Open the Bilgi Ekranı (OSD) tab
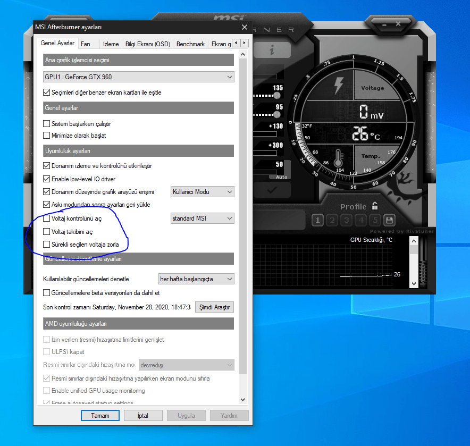470x446 pixels. [x=147, y=44]
